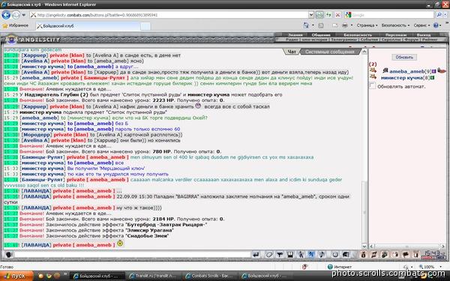Open the Форум submenu link
450x281 pixels.
click(412, 40)
